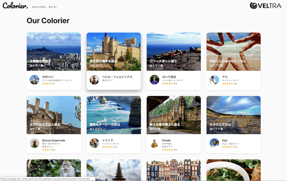Image resolution: width=287 pixels, height=181 pixels.
Task: Click the 陽気なオージーの休日 title link
Action: [105, 124]
